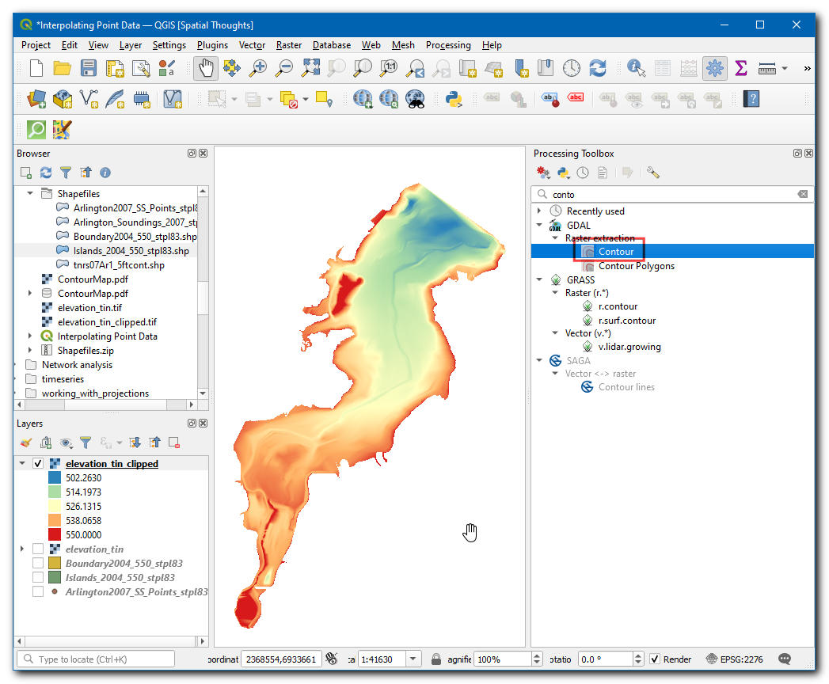Click the red 550.0000 legend swatch
Viewport: 829px width, 684px height.
[x=55, y=535]
